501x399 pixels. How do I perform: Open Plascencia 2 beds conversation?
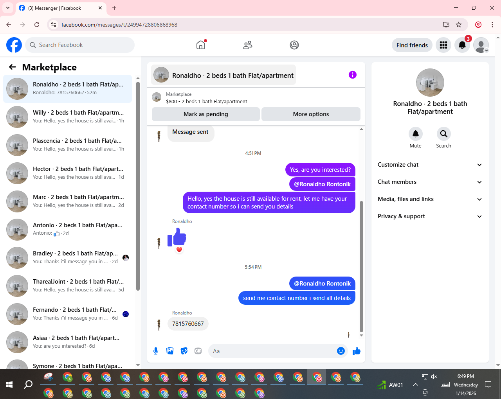(x=68, y=145)
